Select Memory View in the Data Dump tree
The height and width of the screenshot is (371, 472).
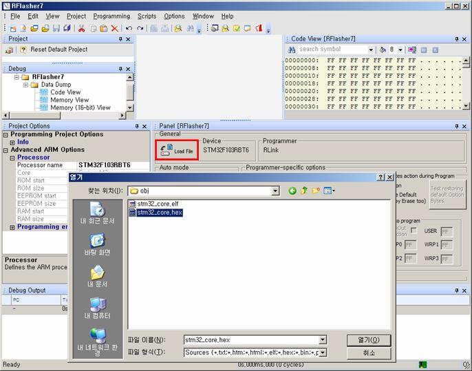[69, 100]
